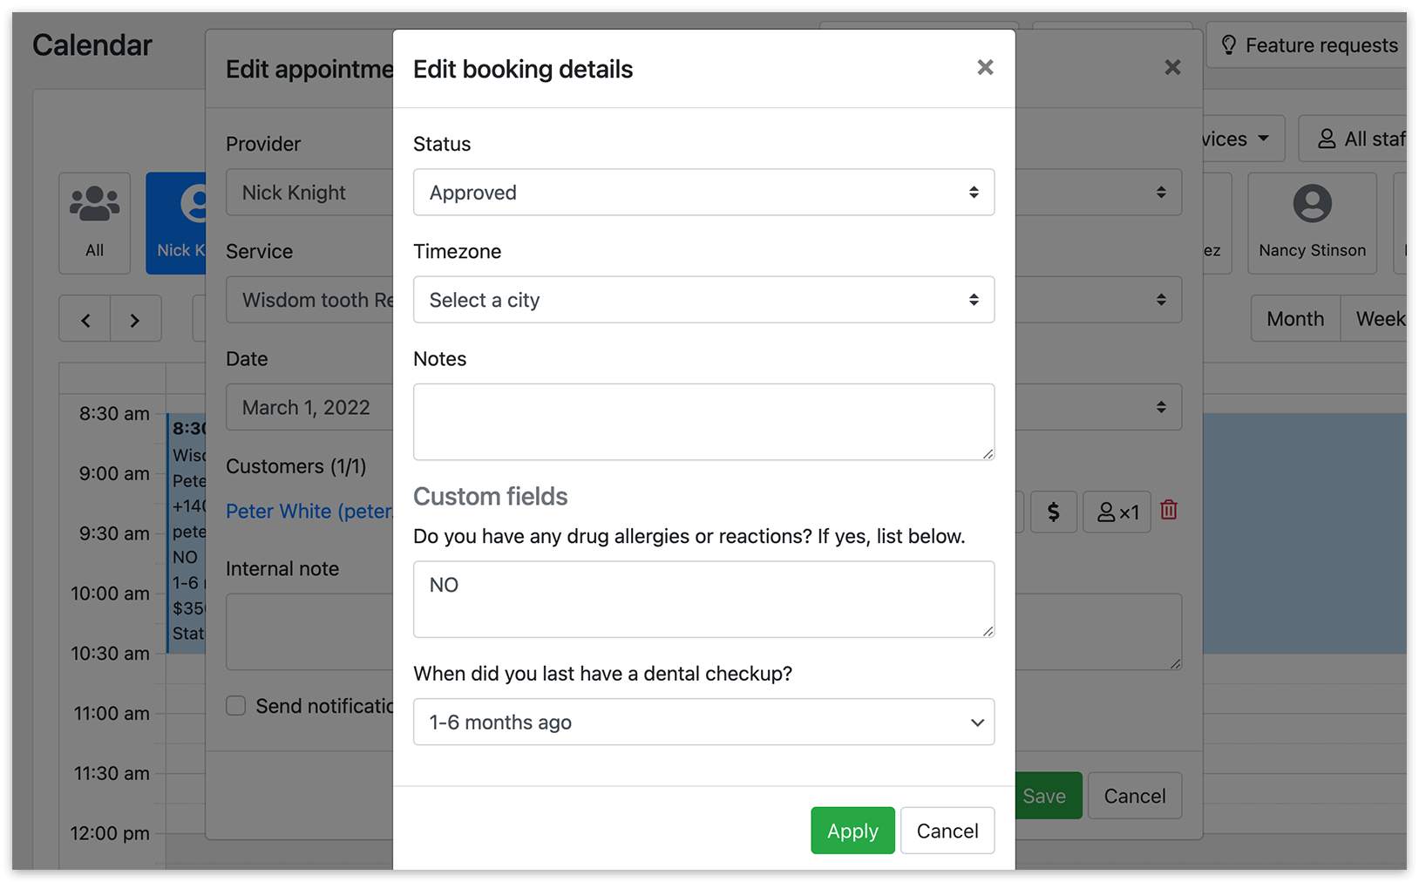This screenshot has height=882, width=1419.
Task: Click the dollar payment icon for customer
Action: point(1053,512)
